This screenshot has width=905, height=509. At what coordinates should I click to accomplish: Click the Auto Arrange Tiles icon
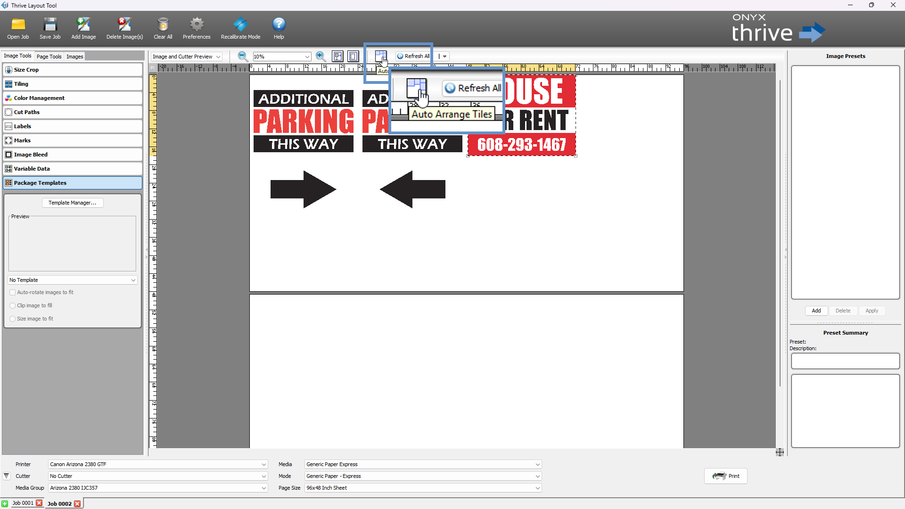(380, 57)
